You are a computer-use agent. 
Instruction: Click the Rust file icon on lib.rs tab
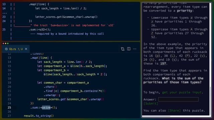pyautogui.click(x=6, y=49)
